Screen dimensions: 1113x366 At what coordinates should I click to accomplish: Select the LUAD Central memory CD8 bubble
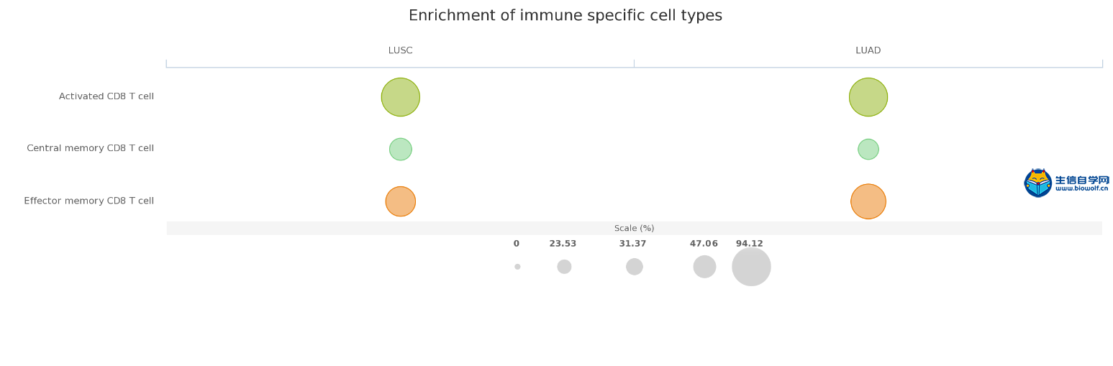point(868,150)
